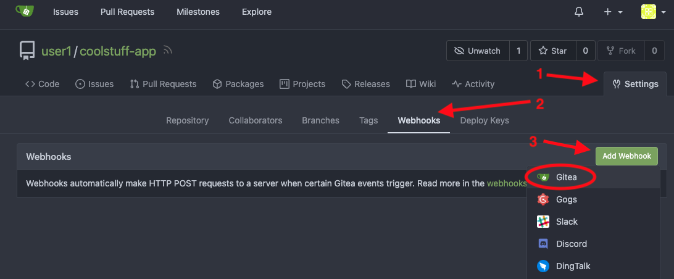This screenshot has width=674, height=279.
Task: View forks count next to Fork
Action: point(654,51)
